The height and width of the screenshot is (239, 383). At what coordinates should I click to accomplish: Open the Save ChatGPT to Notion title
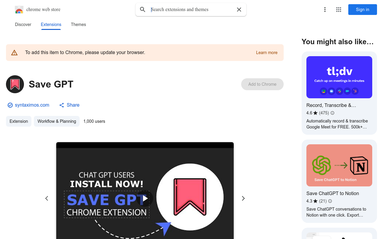click(x=333, y=193)
